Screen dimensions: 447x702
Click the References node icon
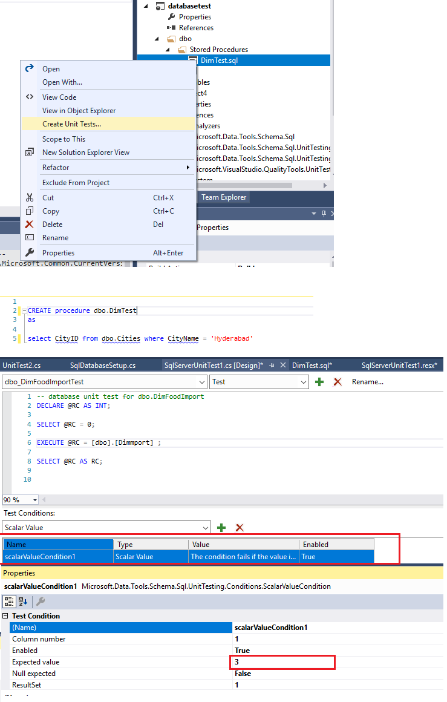pyautogui.click(x=171, y=27)
